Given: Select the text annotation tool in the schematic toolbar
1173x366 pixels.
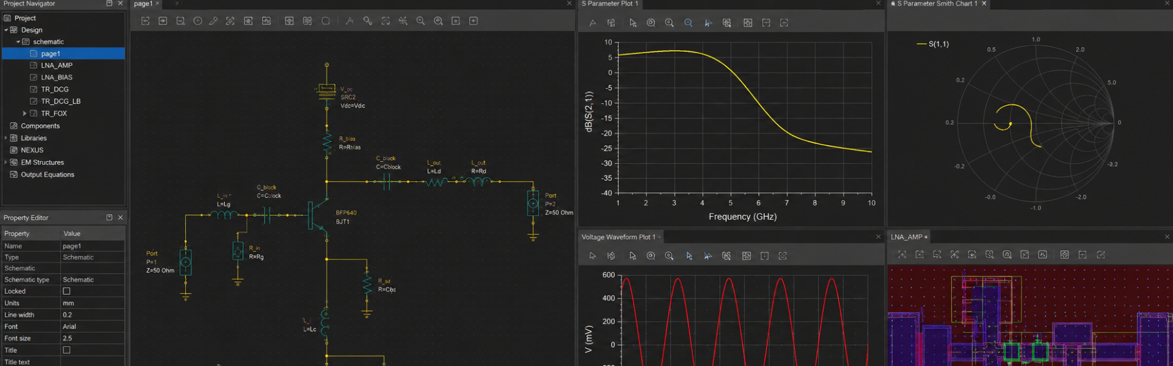Looking at the screenshot, I should (349, 21).
